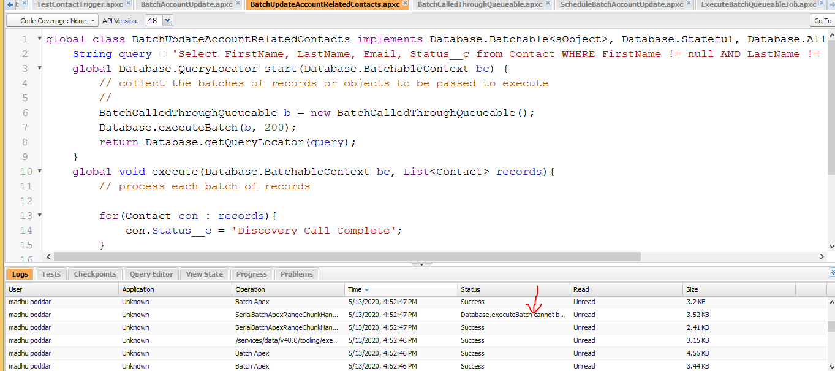Screen dimensions: 835x371
Task: Sort logs by clicking the Time column header
Action: coord(355,289)
